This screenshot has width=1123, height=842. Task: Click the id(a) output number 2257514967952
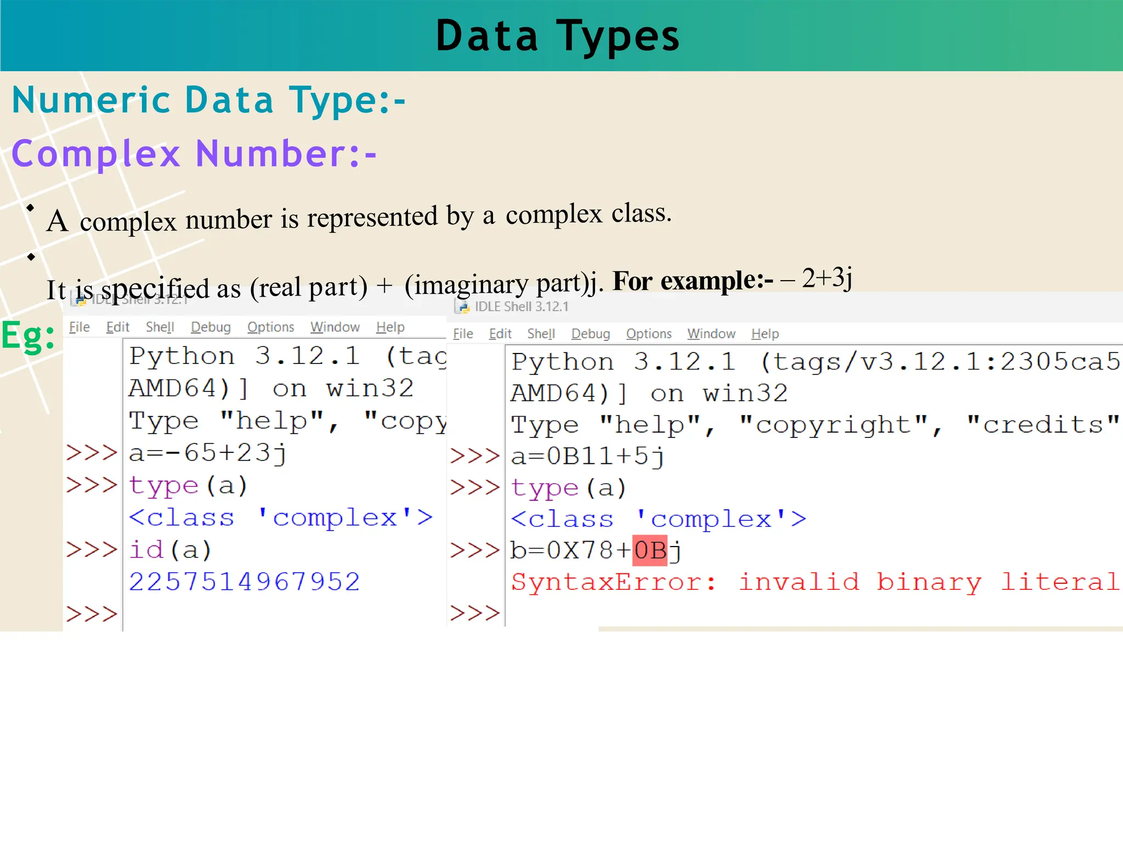coord(244,582)
